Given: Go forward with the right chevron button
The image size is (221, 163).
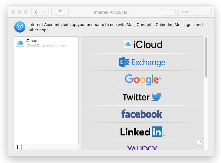Looking at the screenshot, I should point(45,12).
